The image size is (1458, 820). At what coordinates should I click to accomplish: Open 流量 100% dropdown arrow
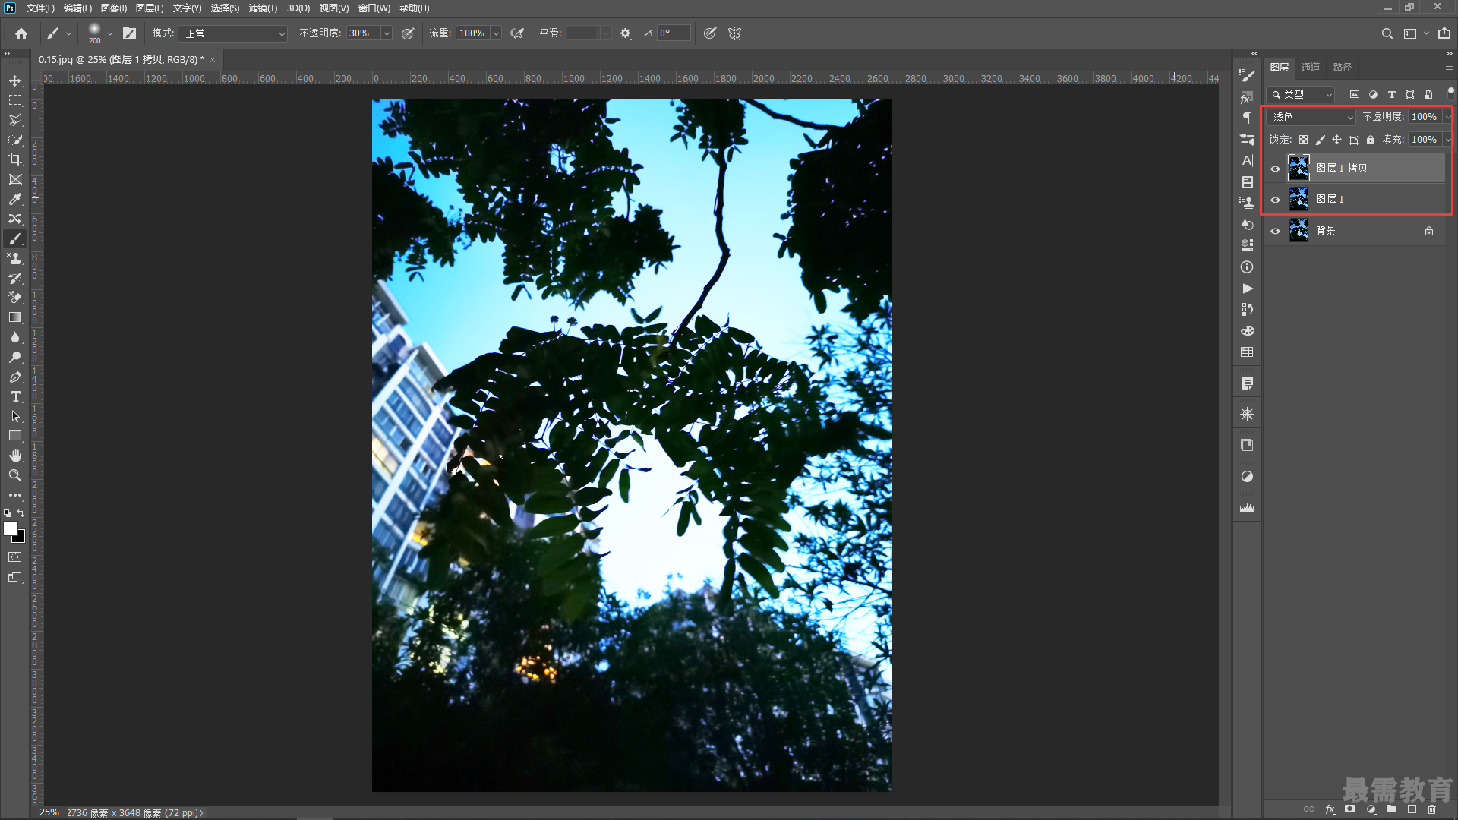pyautogui.click(x=496, y=33)
